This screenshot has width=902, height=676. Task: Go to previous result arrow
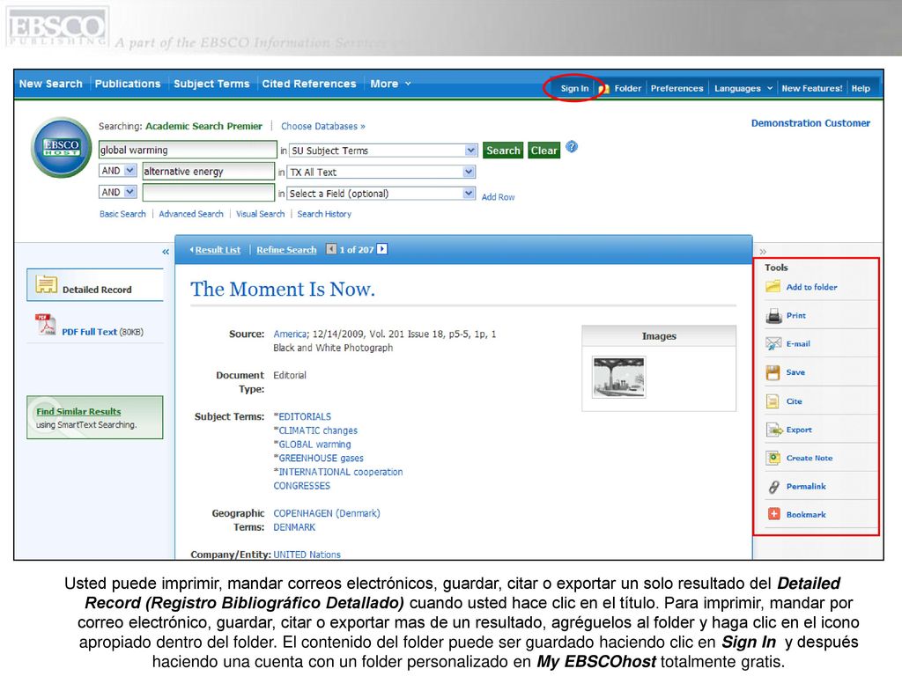(331, 249)
